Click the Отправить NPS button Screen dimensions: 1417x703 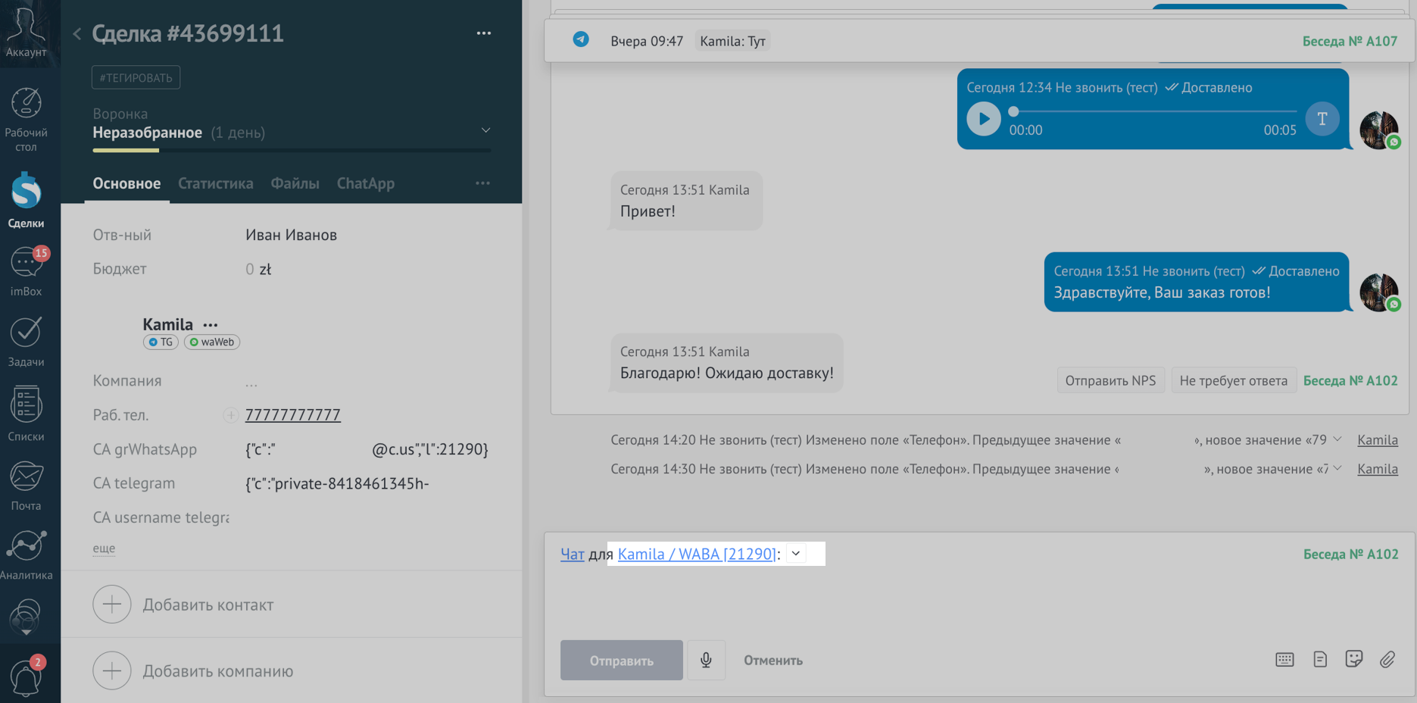(x=1110, y=380)
